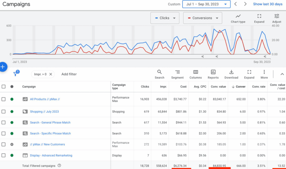Screen dimensions: 286x169
Task: Open the Conversions metric dropdown
Action: [x=203, y=18]
